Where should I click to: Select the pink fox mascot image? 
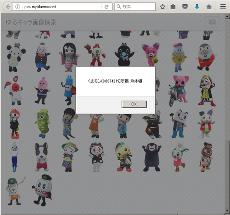coord(151,55)
